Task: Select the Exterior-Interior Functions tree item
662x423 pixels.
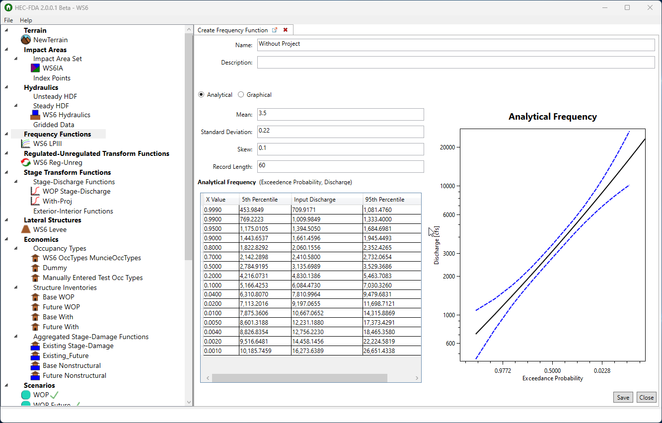Action: point(73,211)
